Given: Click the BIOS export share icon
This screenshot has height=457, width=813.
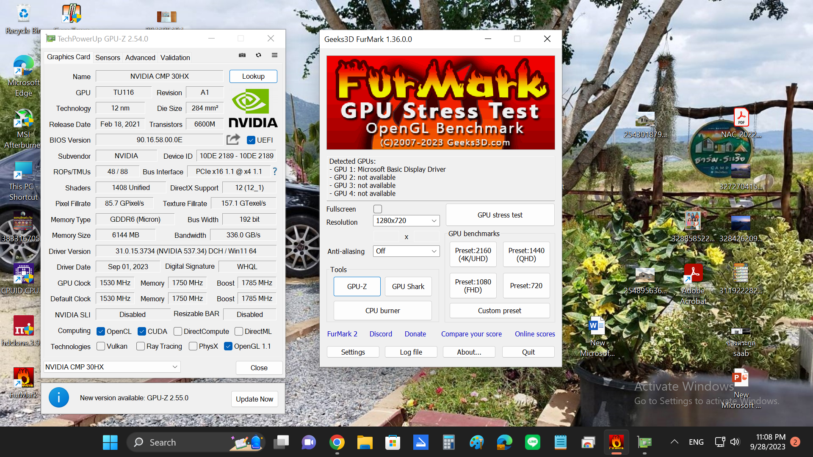Looking at the screenshot, I should pyautogui.click(x=233, y=139).
